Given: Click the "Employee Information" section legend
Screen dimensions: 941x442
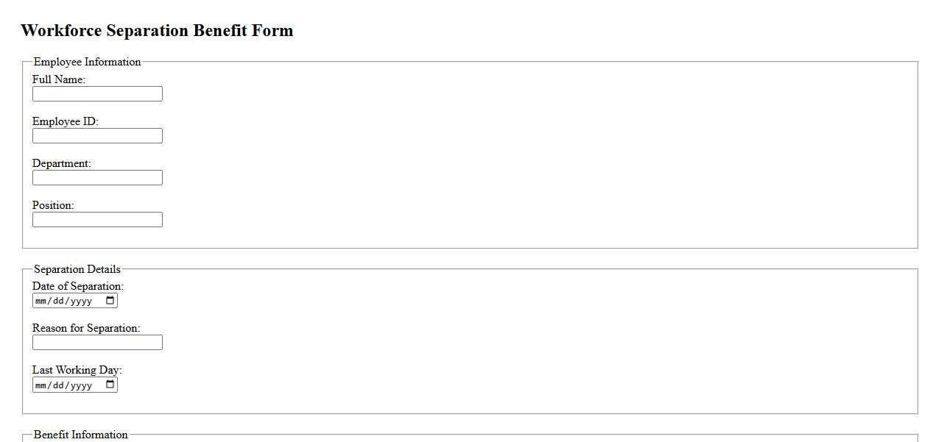Looking at the screenshot, I should pyautogui.click(x=87, y=62).
